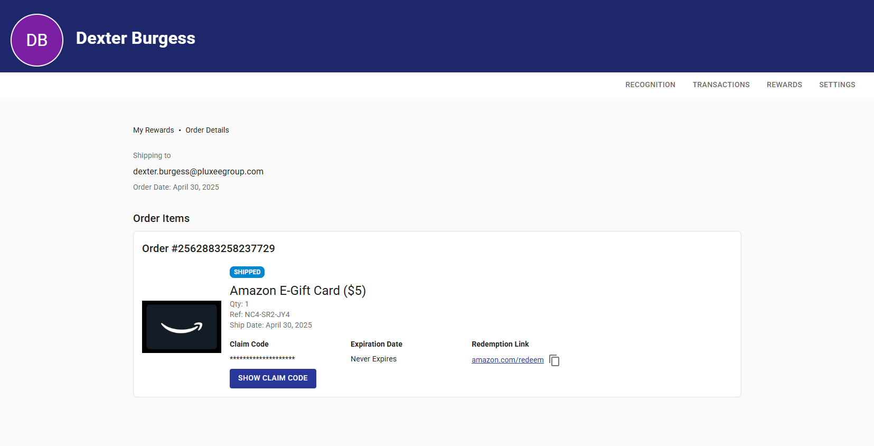Click the Never Expires expiration value
The image size is (874, 446).
[373, 359]
